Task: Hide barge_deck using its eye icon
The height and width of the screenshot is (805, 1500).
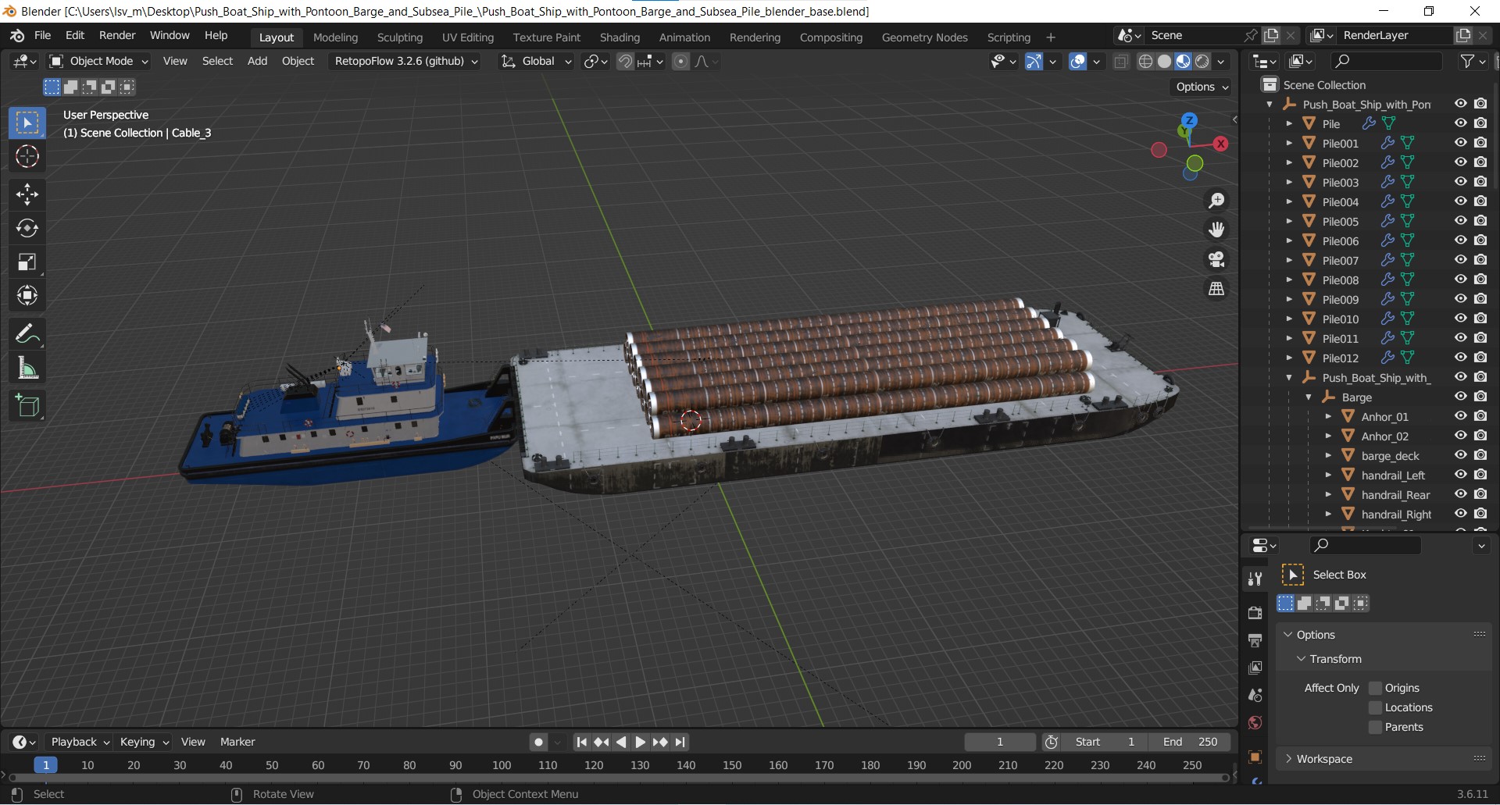Action: coord(1461,455)
